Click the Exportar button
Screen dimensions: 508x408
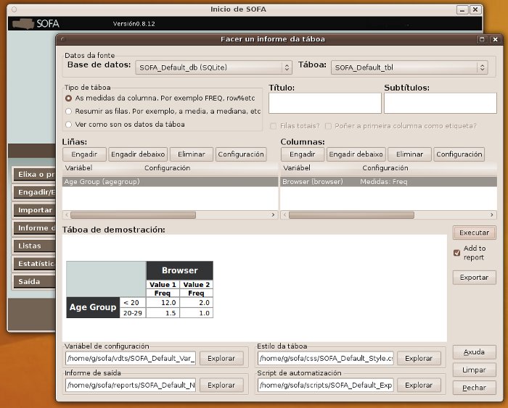[475, 278]
